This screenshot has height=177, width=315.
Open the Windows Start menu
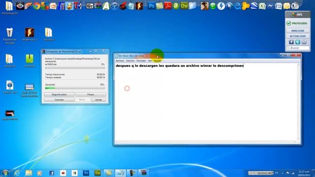[x=5, y=173]
